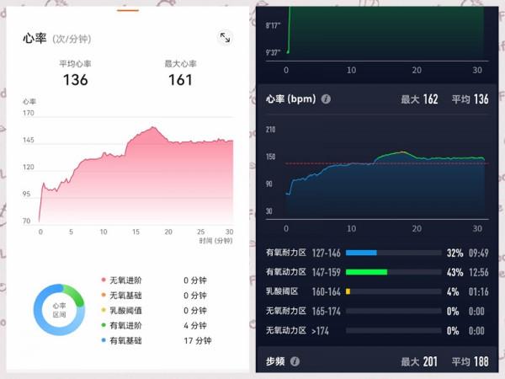The height and width of the screenshot is (379, 505).
Task: Click the pink heart rate area chart
Action: [136, 174]
